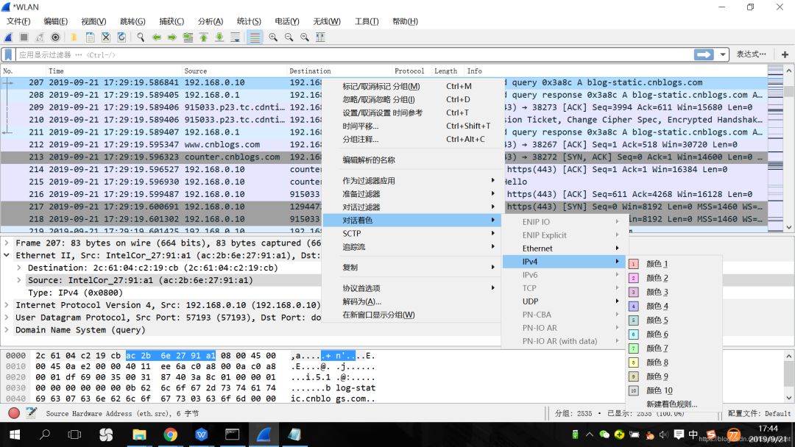The width and height of the screenshot is (795, 447).
Task: Click the 表达式 expression button
Action: pyautogui.click(x=751, y=54)
